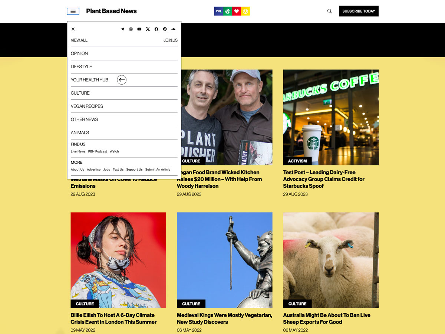Click the Subscribe Today button
This screenshot has height=334, width=445.
click(x=359, y=11)
